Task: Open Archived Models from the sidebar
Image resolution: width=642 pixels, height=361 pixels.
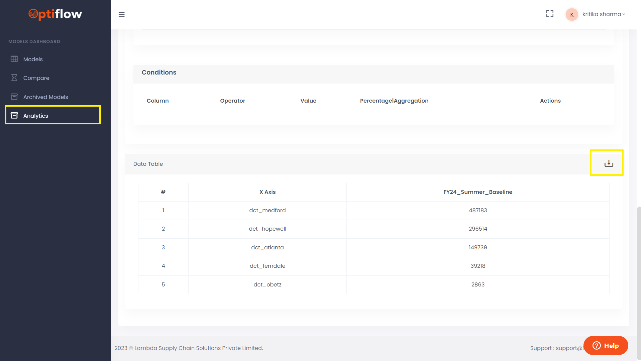Action: tap(45, 97)
